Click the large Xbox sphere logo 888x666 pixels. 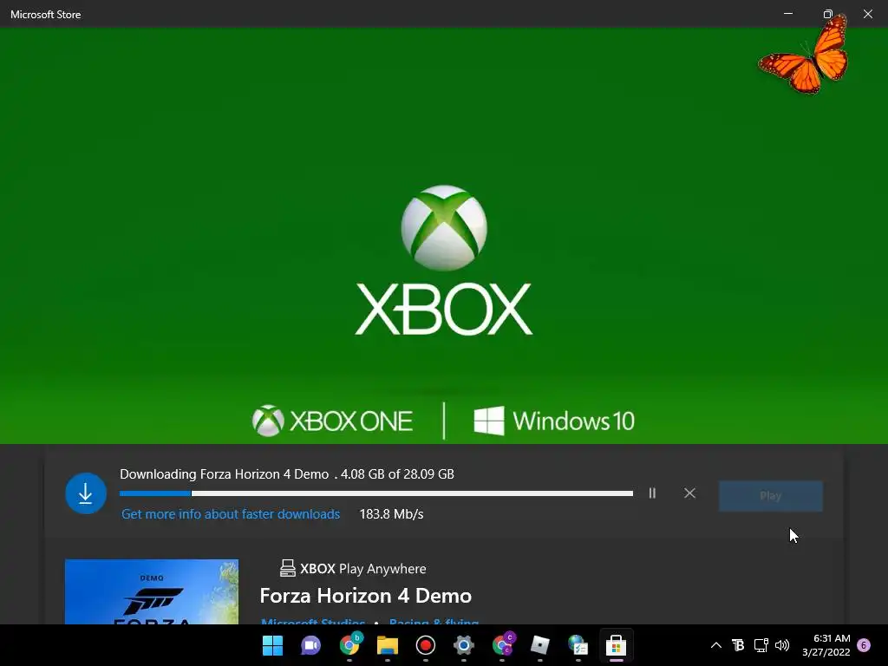tap(444, 228)
